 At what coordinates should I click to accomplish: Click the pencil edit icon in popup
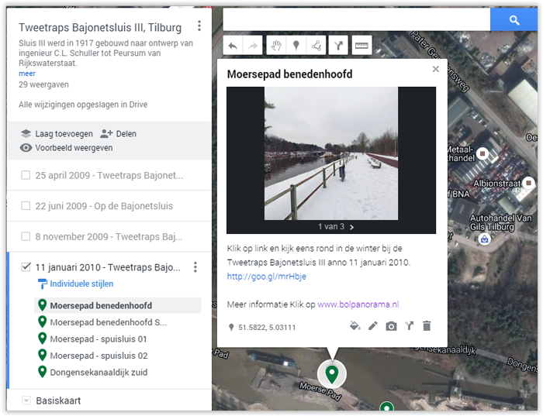click(x=373, y=325)
